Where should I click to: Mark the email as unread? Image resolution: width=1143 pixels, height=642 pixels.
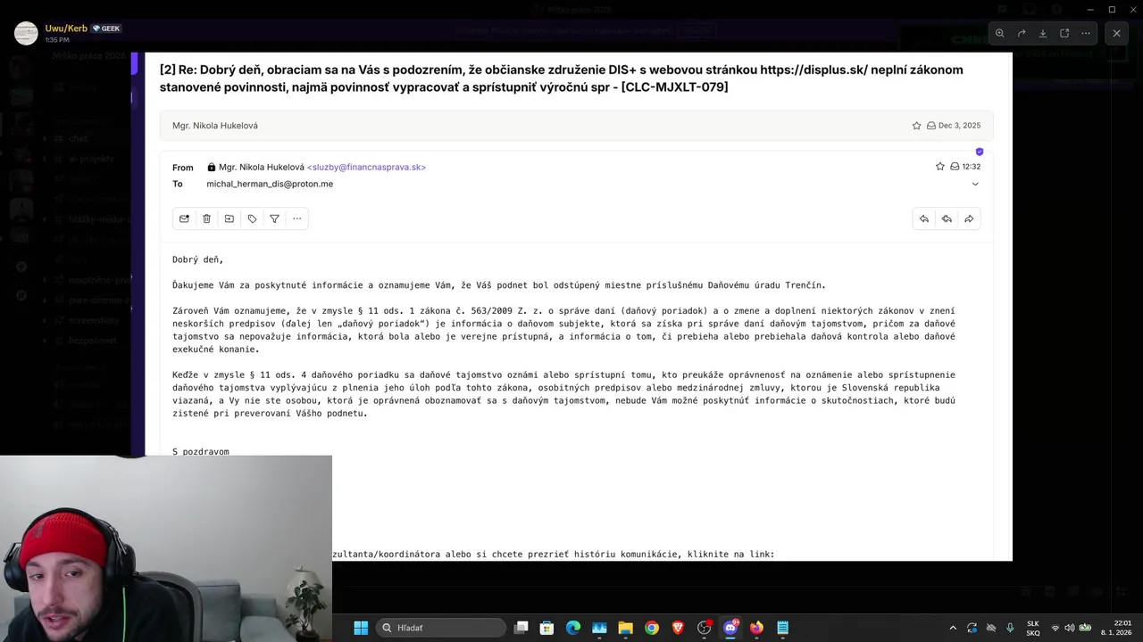click(x=184, y=218)
